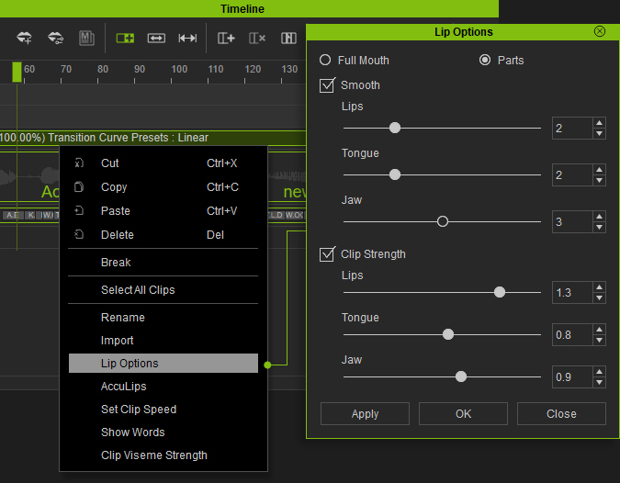Click the green highlighted plus-box toolbar icon
The width and height of the screenshot is (620, 483).
point(125,39)
